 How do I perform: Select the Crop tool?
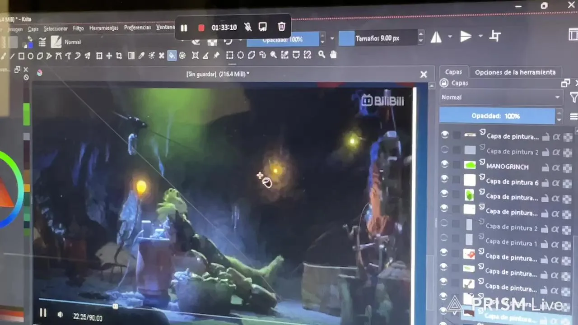tap(119, 56)
